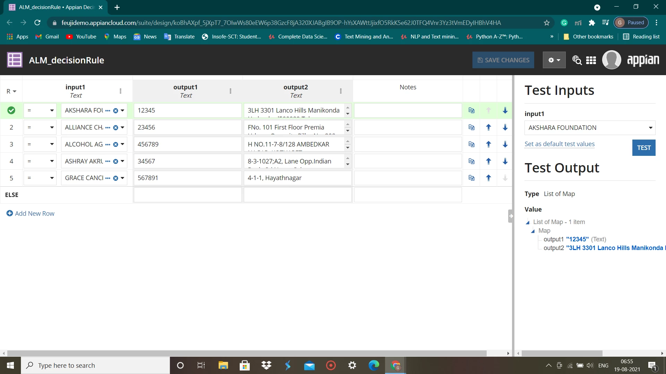Click the SAVE CHANGES button
The image size is (666, 374).
point(503,60)
